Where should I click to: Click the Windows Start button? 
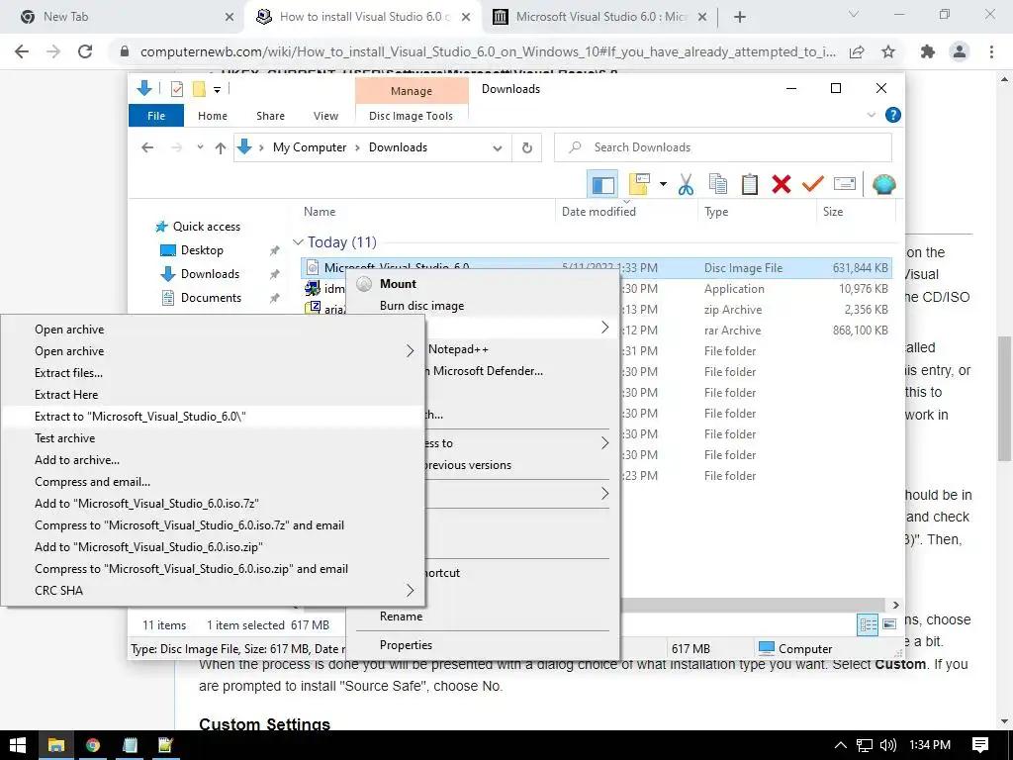point(18,745)
